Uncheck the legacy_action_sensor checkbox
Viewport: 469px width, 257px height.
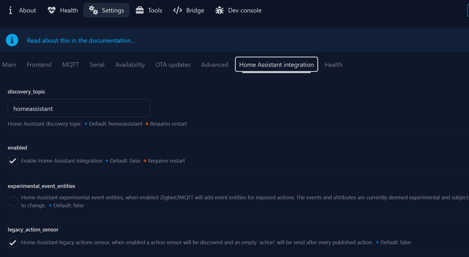tap(13, 242)
